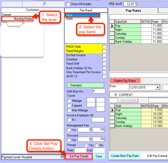
Task: Click the green Standard label bar
Action: [86, 85]
